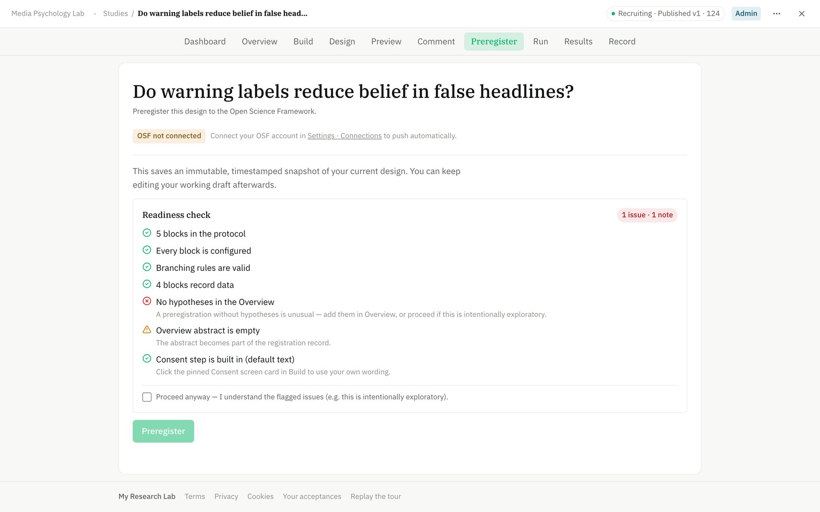Open the Terms footer link

tap(195, 497)
